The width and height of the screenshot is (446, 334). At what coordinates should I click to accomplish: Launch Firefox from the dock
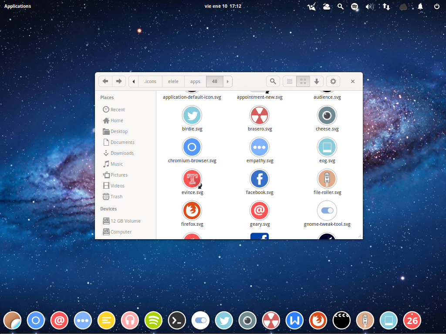click(318, 321)
